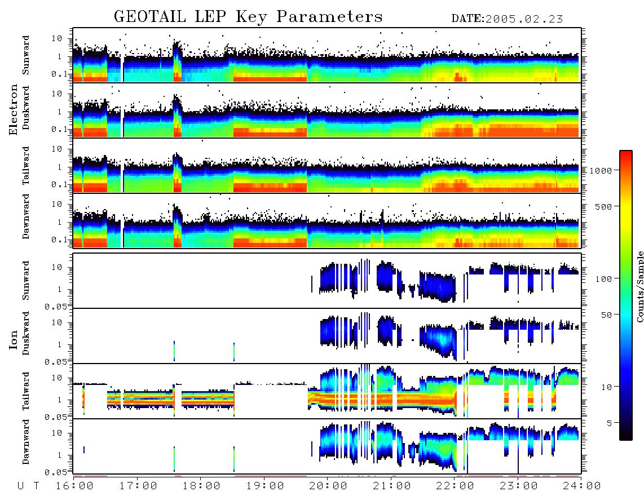Select the Electron "Tailward" panel label

coord(26,166)
